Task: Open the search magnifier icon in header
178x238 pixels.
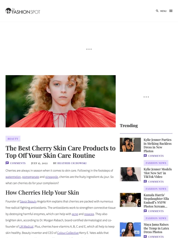Action: click(157, 11)
